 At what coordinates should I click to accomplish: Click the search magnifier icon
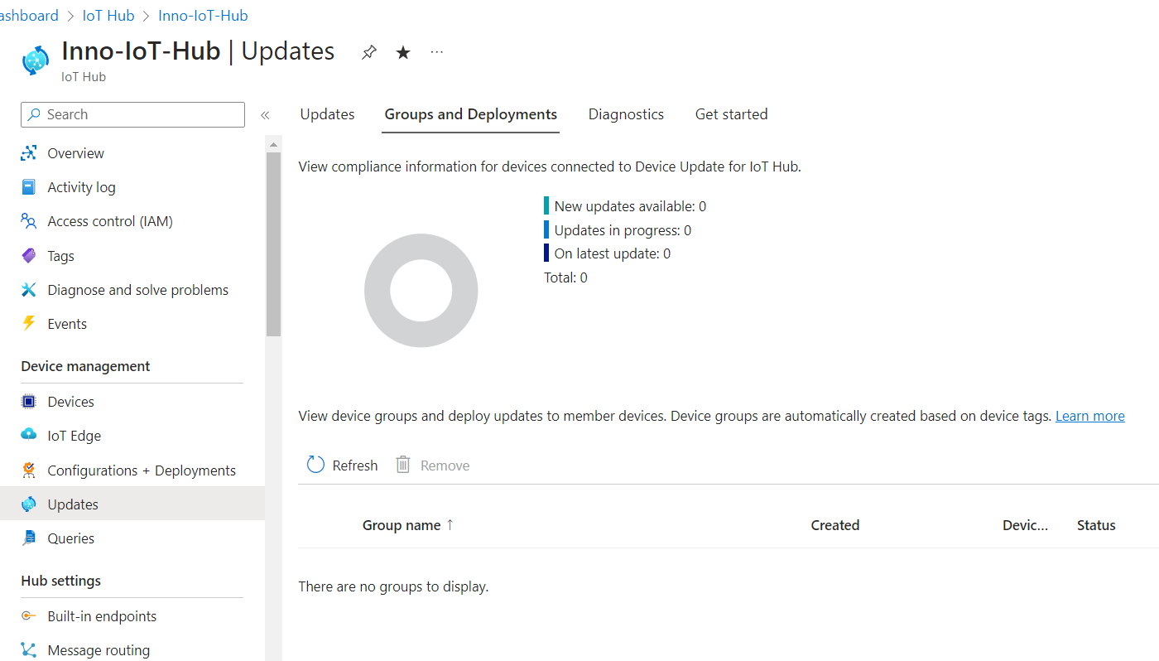click(35, 114)
